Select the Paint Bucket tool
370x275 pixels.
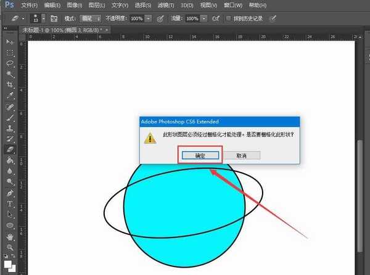10,160
